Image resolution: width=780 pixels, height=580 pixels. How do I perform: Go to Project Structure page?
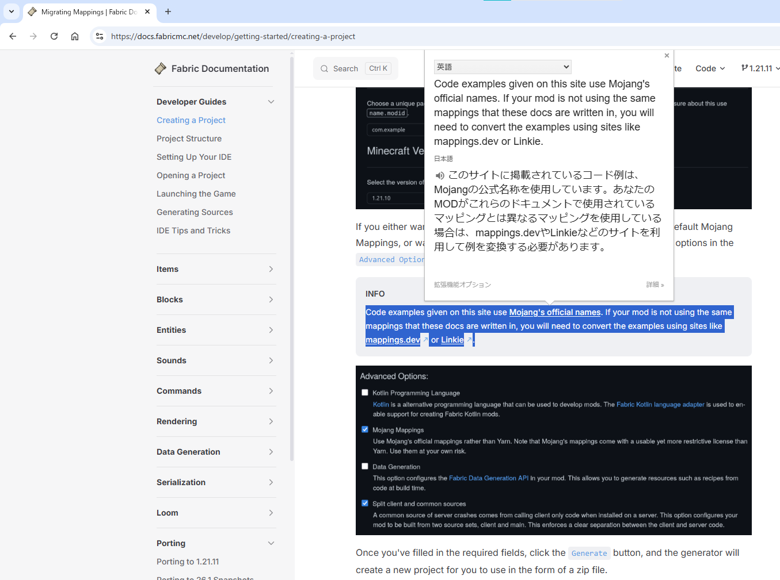(x=189, y=139)
